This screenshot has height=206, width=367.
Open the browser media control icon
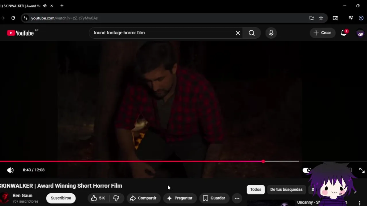351,18
